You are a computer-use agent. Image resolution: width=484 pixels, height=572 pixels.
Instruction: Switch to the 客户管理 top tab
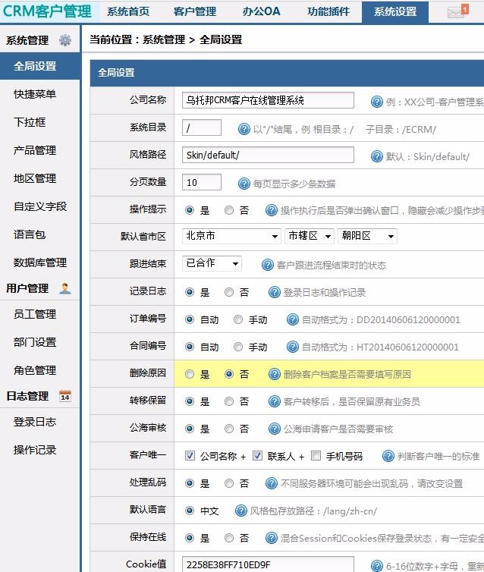[x=195, y=12]
